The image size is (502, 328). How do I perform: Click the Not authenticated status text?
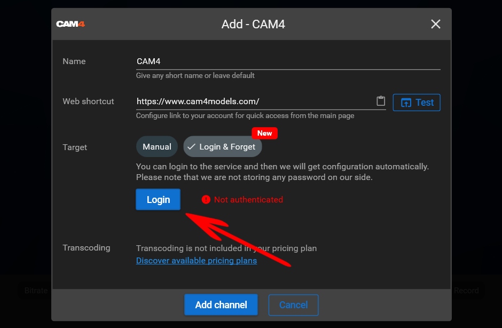[248, 200]
